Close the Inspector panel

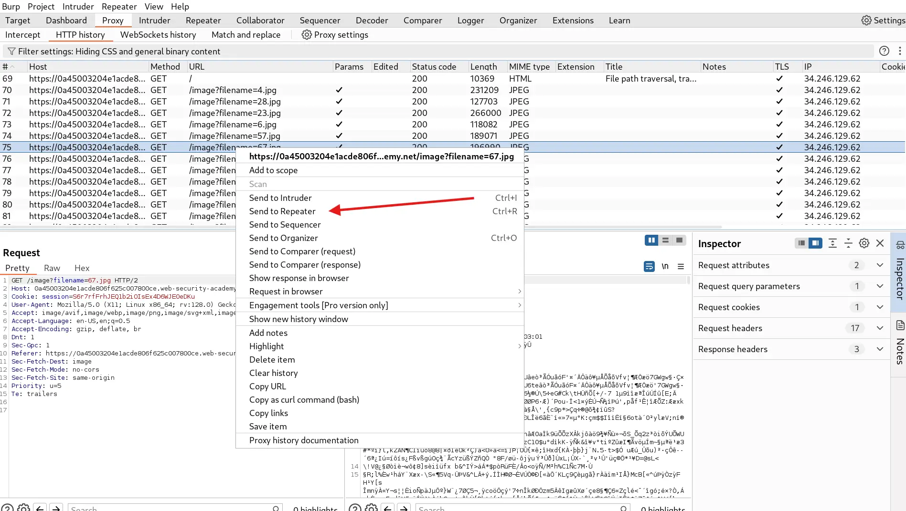pyautogui.click(x=880, y=243)
